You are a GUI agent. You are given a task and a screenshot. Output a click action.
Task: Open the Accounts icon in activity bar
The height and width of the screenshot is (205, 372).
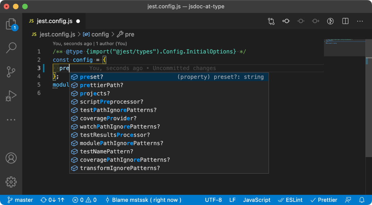tap(11, 158)
